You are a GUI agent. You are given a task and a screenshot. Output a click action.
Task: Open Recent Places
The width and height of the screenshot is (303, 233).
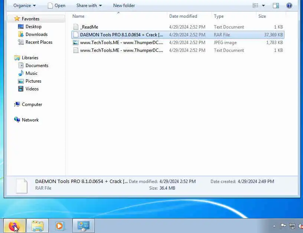(x=39, y=42)
